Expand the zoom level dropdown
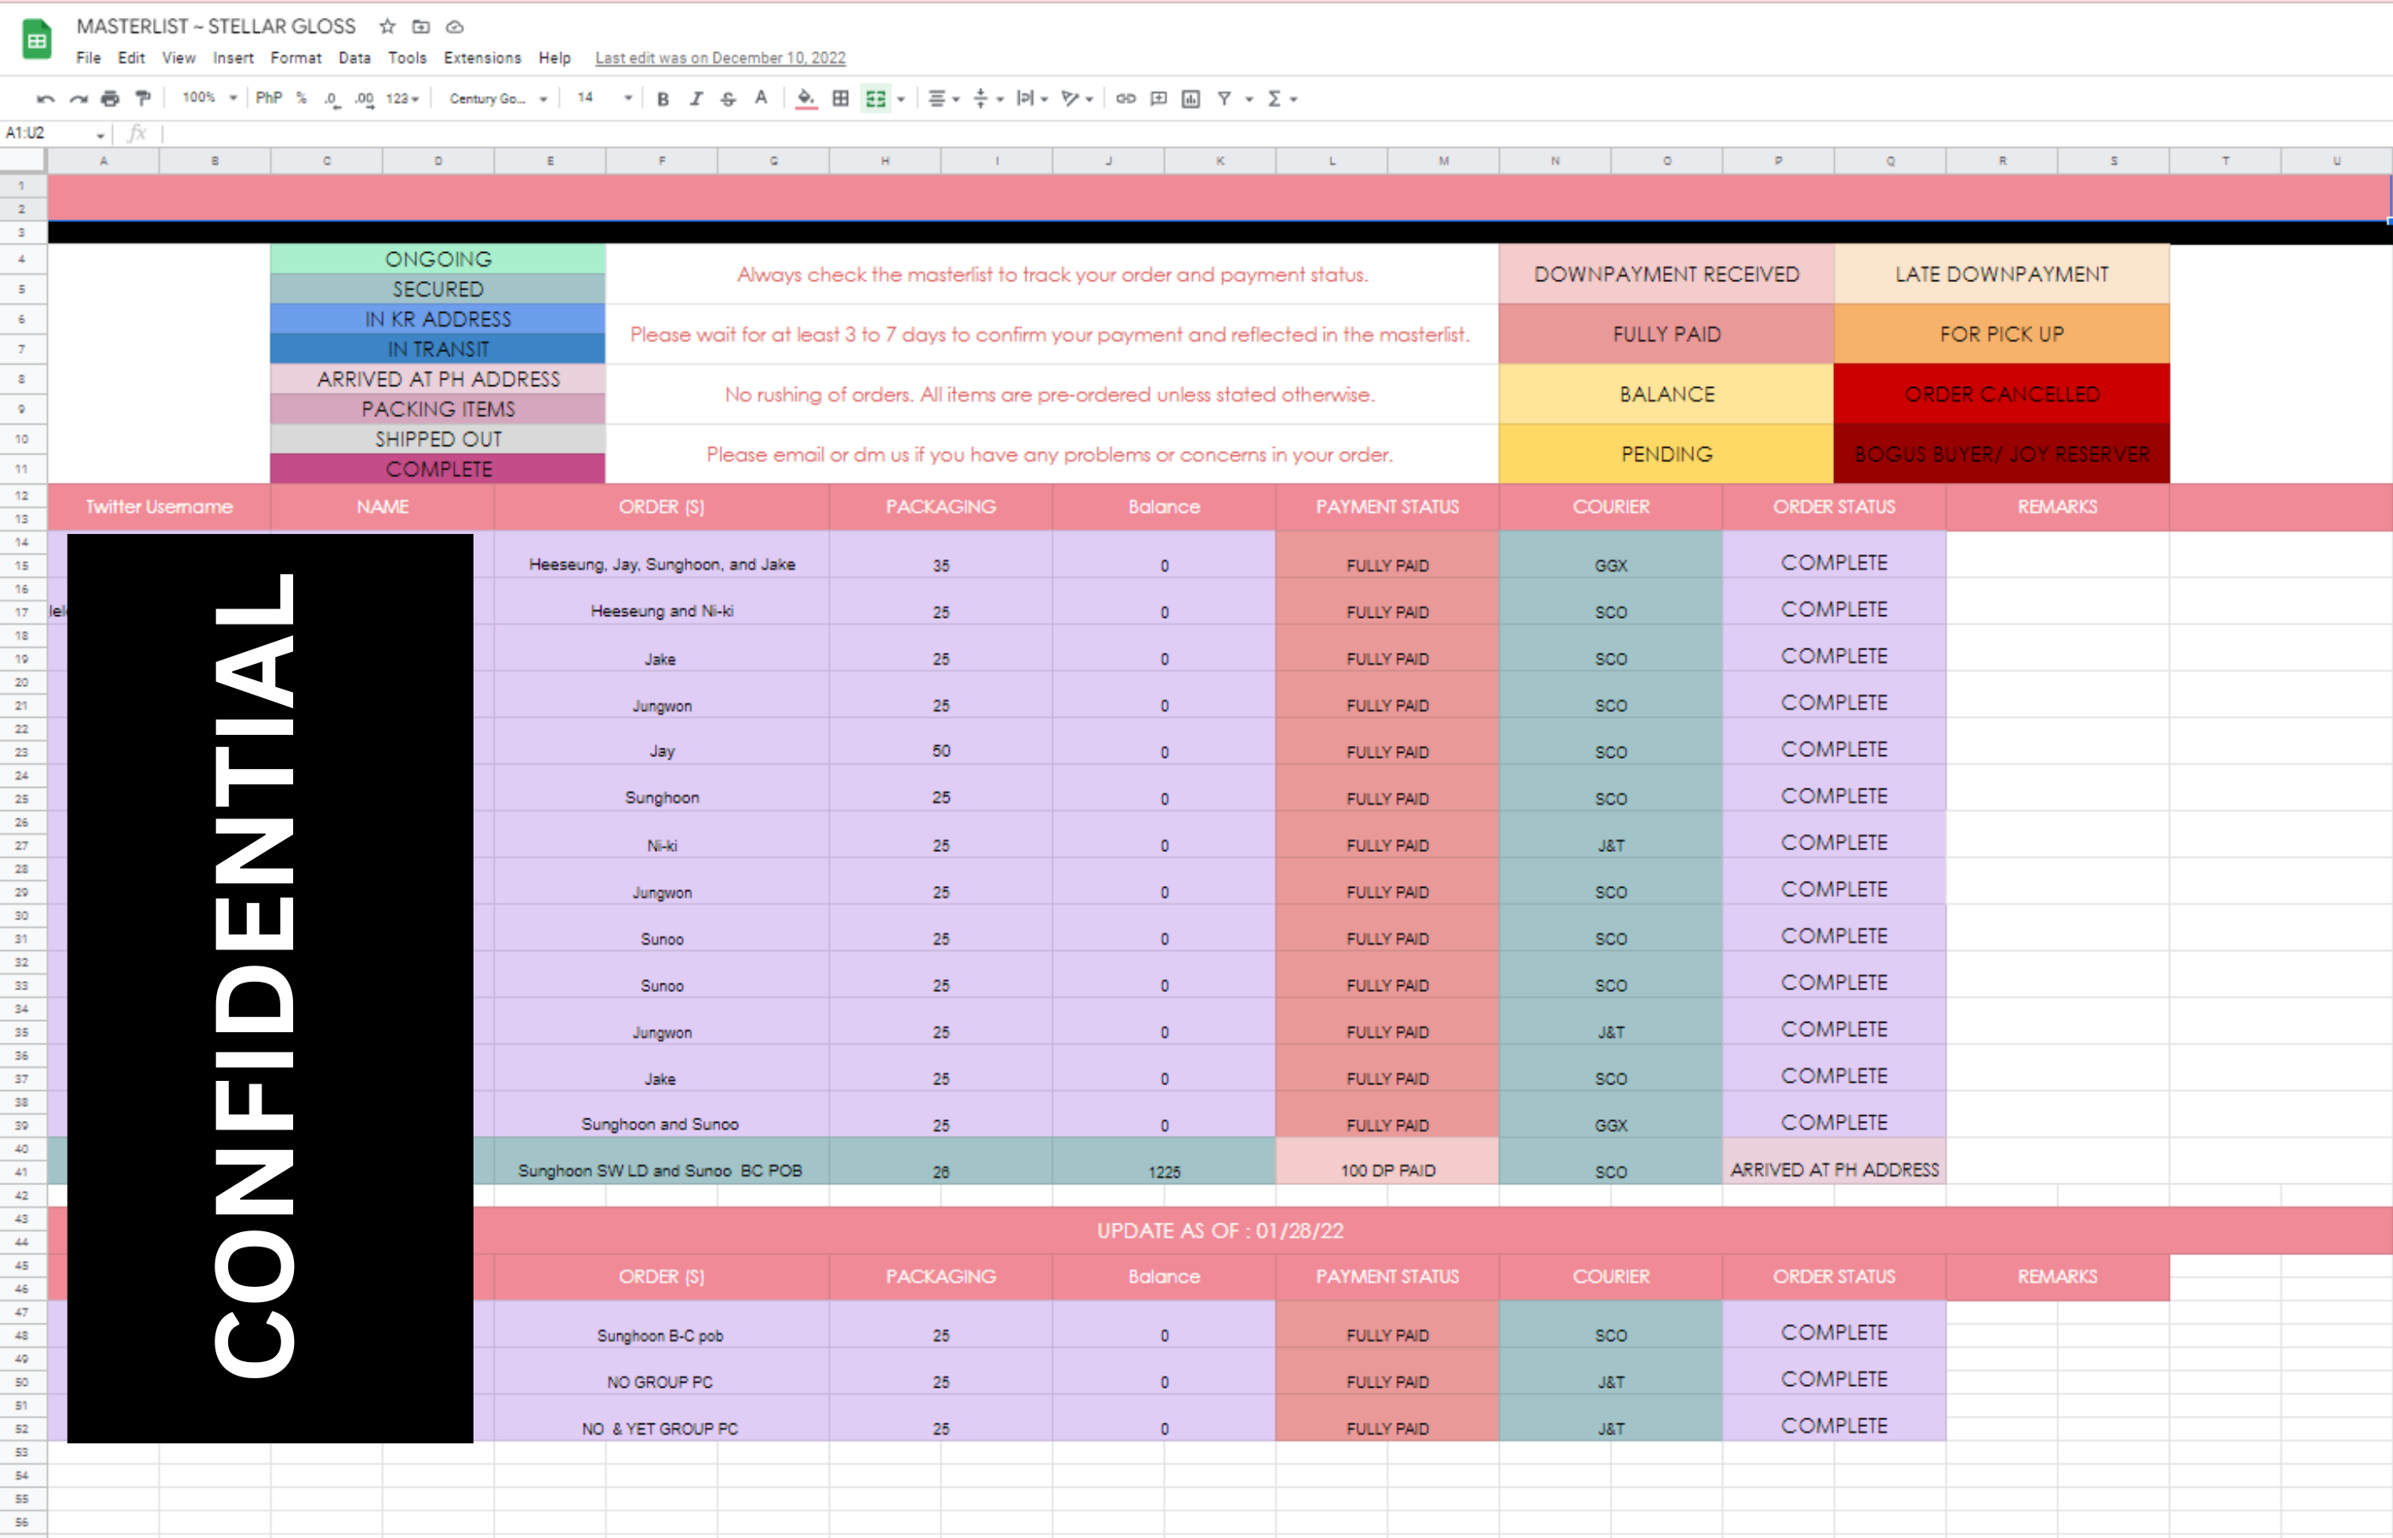This screenshot has width=2393, height=1538. pos(209,98)
